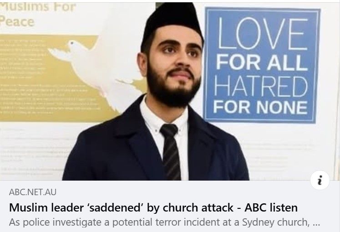Click the word 'LOVE' on the blue sign
This screenshot has width=340, height=232.
262,34
